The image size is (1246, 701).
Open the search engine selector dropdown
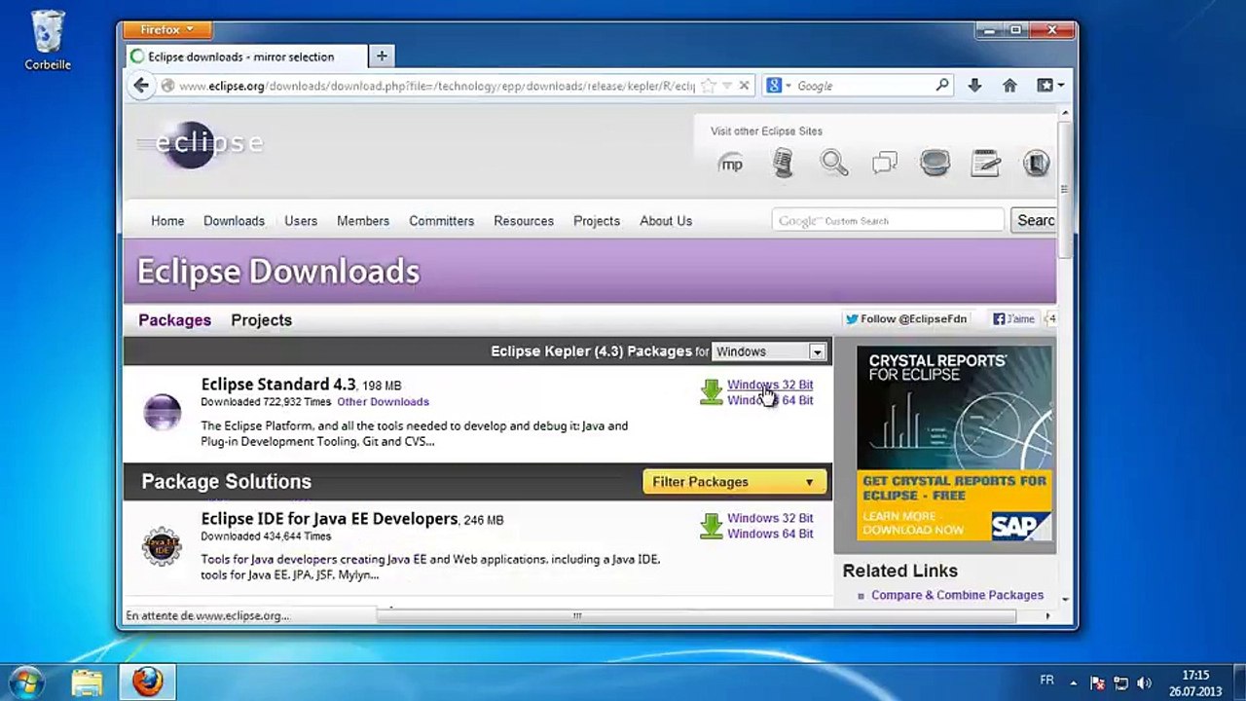point(779,86)
